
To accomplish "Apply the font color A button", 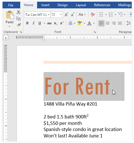I will point(89,23).
